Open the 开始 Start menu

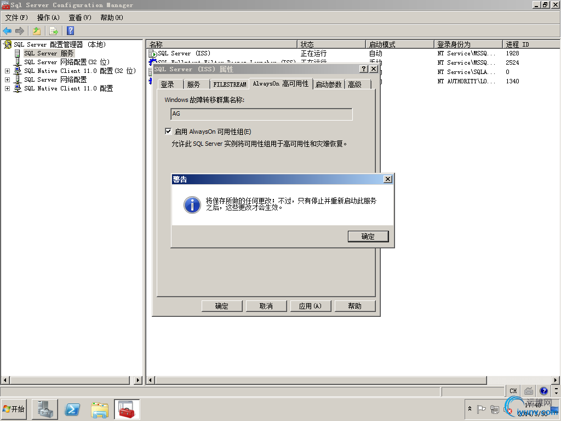click(14, 409)
